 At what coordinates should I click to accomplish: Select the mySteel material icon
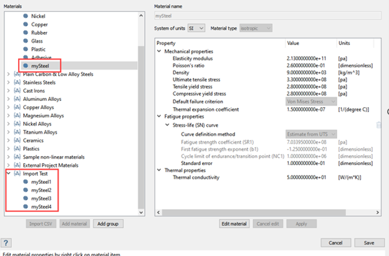(26, 65)
